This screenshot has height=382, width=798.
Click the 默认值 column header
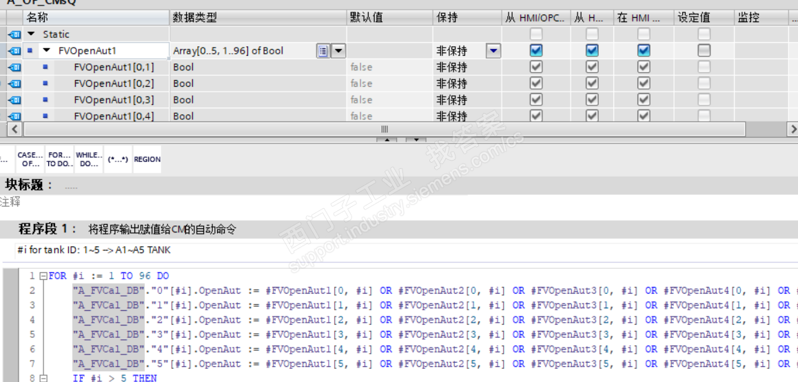pyautogui.click(x=390, y=18)
